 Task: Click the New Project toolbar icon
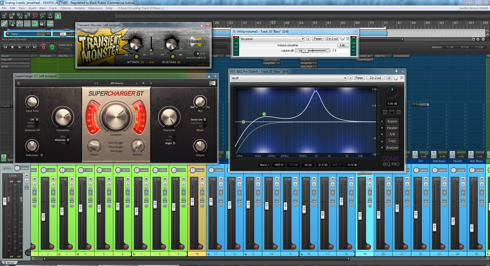4,16
